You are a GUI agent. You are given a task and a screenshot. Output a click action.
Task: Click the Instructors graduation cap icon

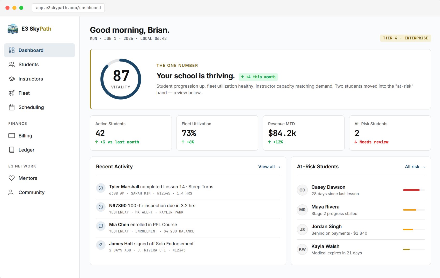[x=12, y=79]
